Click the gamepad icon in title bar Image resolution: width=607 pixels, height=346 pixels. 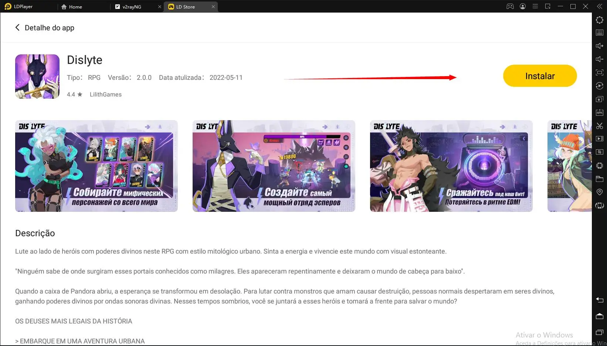coord(510,6)
